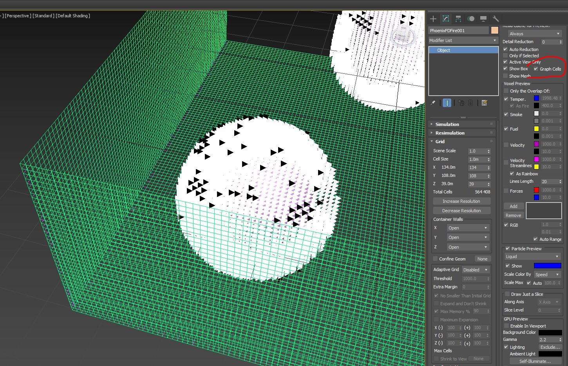Open the Z Container Walls dropdown

(468, 247)
